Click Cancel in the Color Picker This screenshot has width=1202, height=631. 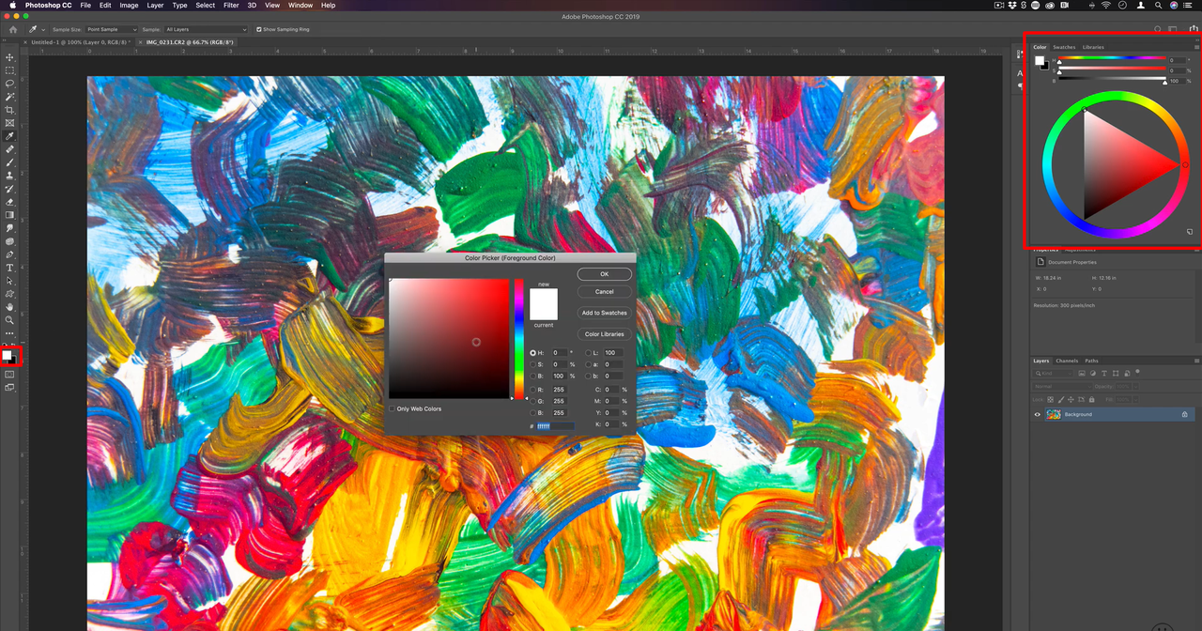605,292
